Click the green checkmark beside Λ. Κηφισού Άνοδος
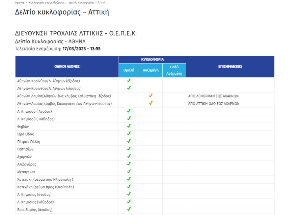Image resolution: width=297 pixels, height=215 pixels. point(129,111)
